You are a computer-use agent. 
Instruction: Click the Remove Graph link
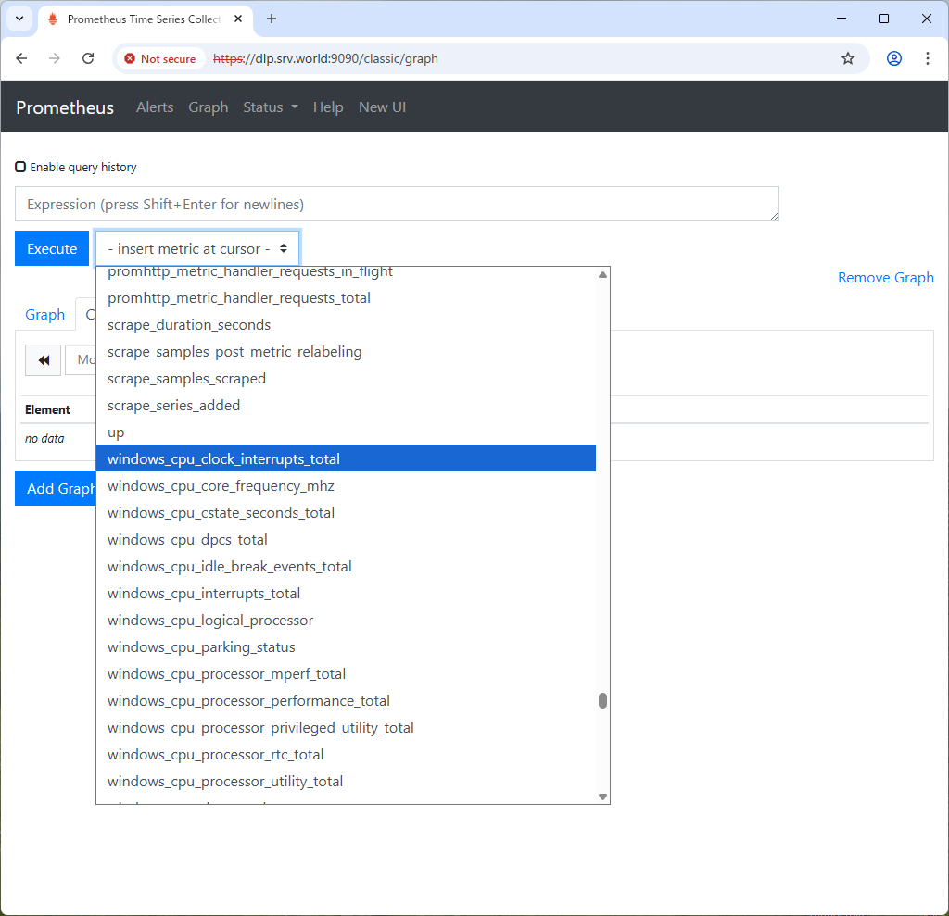point(885,277)
